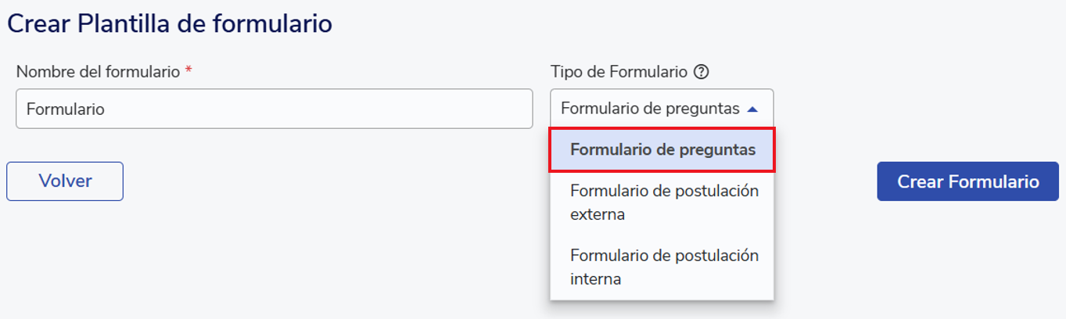This screenshot has width=1066, height=319.
Task: Select the highlighted Formulario de preguntas option
Action: pyautogui.click(x=662, y=149)
